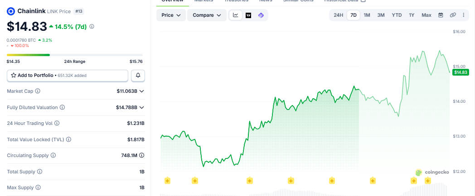Switch to the line chart view icon
The image size is (475, 196).
[236, 15]
